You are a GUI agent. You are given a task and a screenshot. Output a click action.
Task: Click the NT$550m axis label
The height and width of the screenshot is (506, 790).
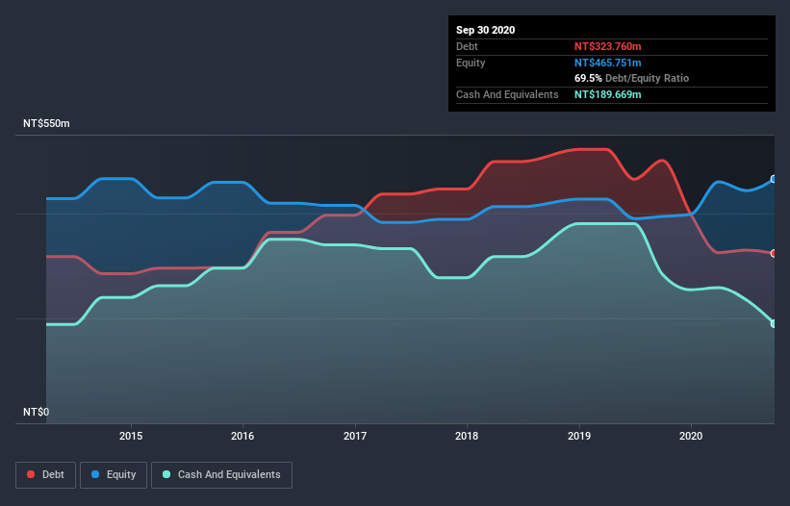pyautogui.click(x=46, y=123)
